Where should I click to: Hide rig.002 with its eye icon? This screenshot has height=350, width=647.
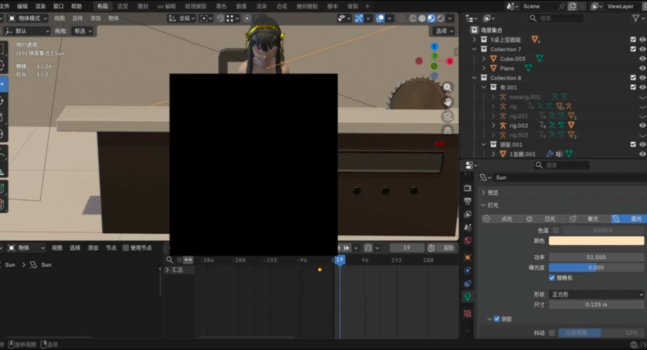(x=642, y=125)
